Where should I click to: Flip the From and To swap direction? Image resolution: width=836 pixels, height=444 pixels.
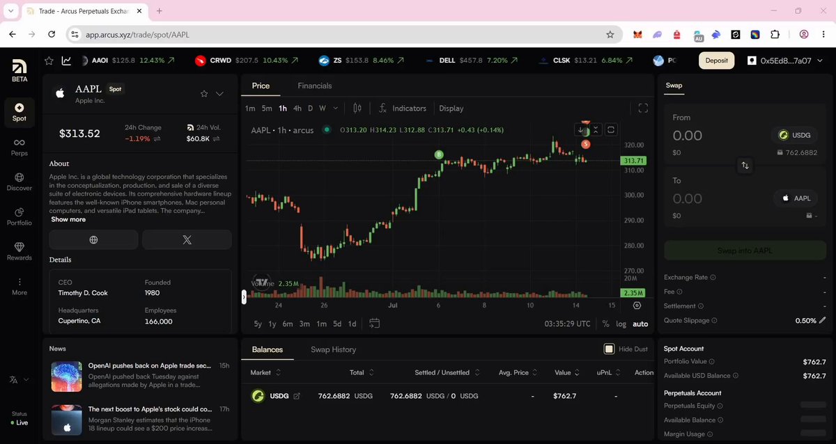(745, 166)
